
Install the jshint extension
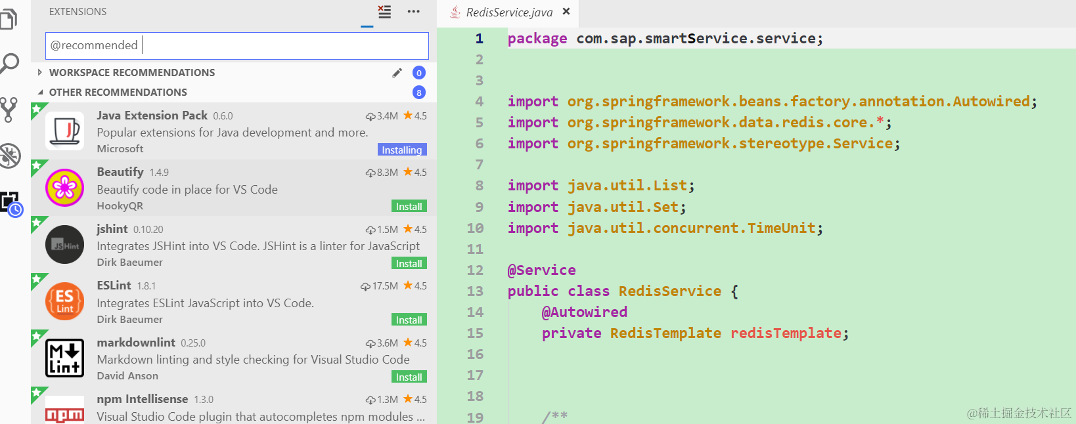coord(409,263)
